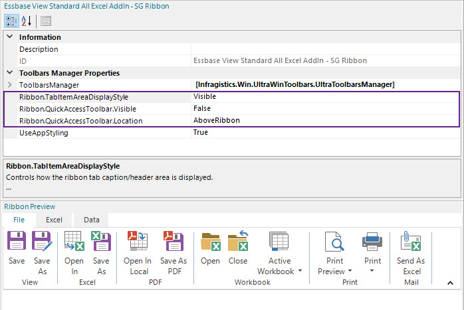Click the ID value text

point(280,60)
